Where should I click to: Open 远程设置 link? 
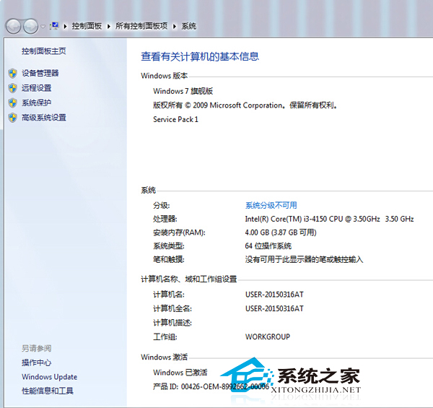click(x=37, y=88)
